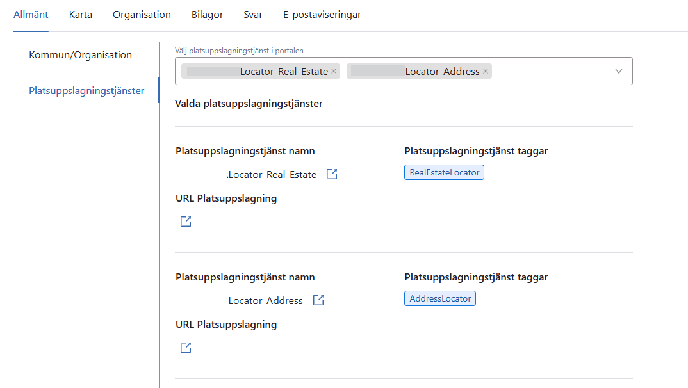The height and width of the screenshot is (388, 688).
Task: Open external link icon beside .Locator_Real_Estate name
Action: click(332, 174)
